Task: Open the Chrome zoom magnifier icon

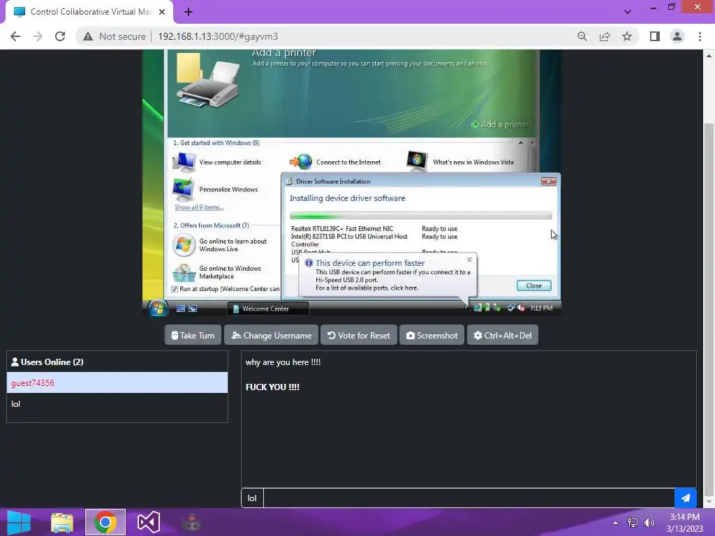Action: coord(582,36)
